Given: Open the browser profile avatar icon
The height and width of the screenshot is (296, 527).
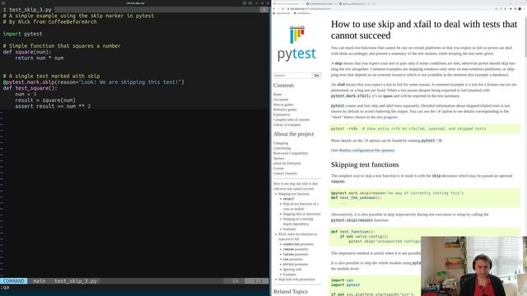Looking at the screenshot, I should tap(520, 9).
